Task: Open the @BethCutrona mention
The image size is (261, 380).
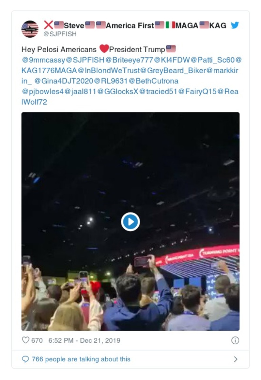Action: click(153, 81)
